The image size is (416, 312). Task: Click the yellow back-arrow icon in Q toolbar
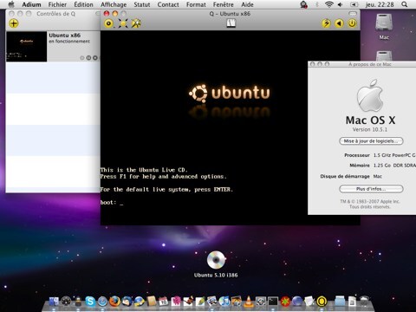point(339,23)
